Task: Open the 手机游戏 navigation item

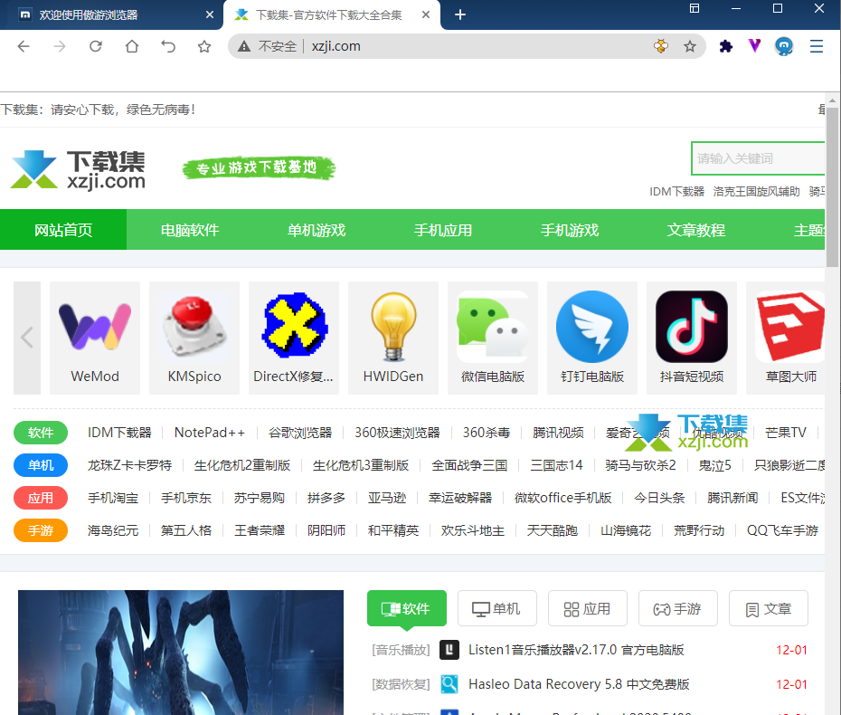Action: (x=570, y=230)
